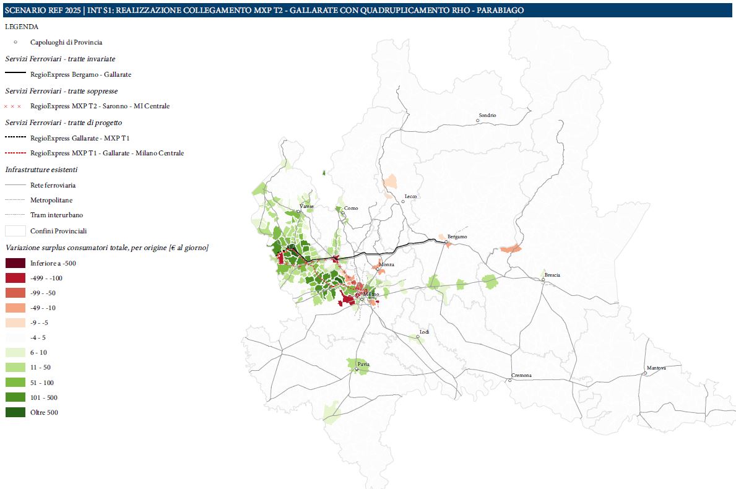Viewport: 736px width, 489px height.
Task: Click the '-99 - -50' legend swatch
Action: pos(15,293)
